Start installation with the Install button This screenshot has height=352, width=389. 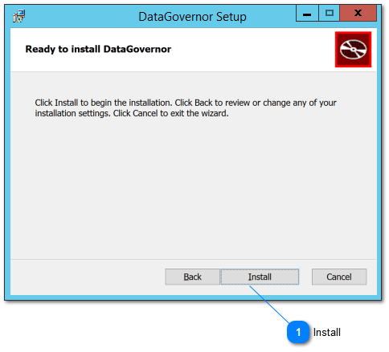(x=260, y=277)
